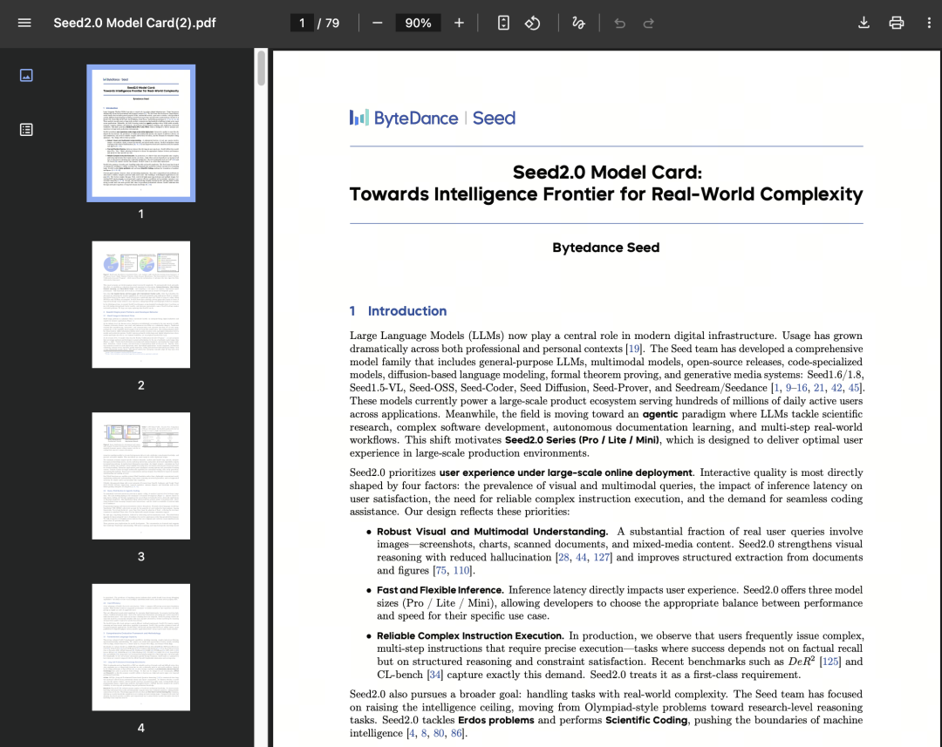Click the 90% zoom level field
The image size is (942, 747).
tap(418, 23)
